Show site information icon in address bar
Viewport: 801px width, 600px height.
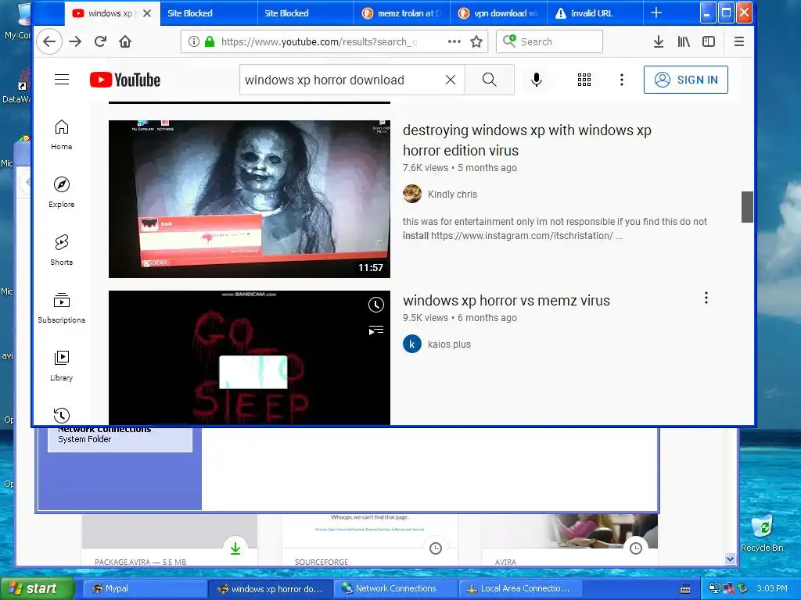click(194, 41)
